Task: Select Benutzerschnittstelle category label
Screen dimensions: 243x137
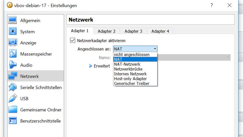Action: coord(40,121)
